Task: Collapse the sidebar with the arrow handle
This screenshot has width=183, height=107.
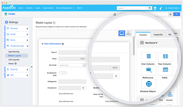Action: [x=31, y=67]
